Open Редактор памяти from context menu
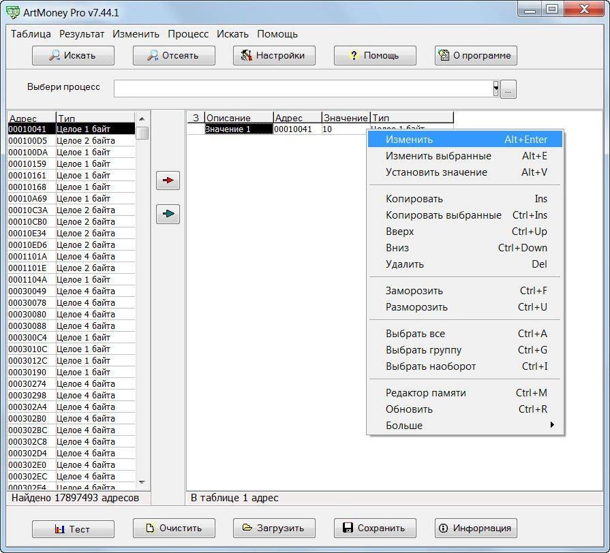Viewport: 610px width, 553px height. coord(466,392)
